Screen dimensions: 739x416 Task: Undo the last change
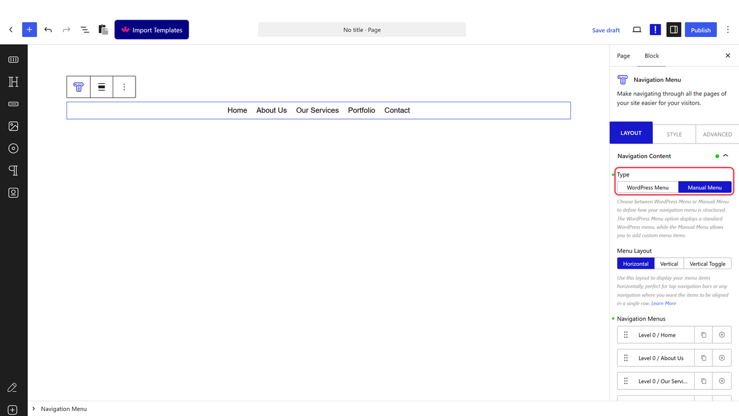tap(48, 30)
